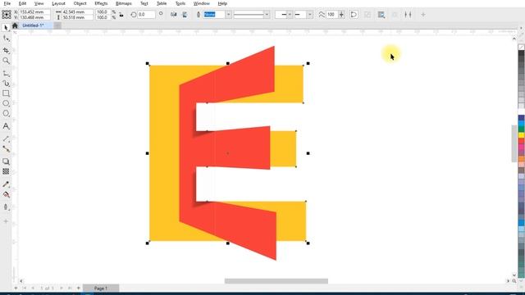525x295 pixels.
Task: Open the Welcome screen home tab
Action: coord(15,25)
